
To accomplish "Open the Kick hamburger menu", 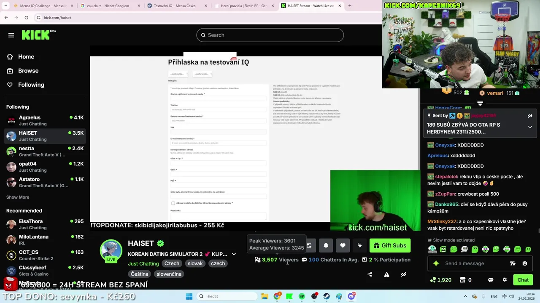I will (11, 35).
